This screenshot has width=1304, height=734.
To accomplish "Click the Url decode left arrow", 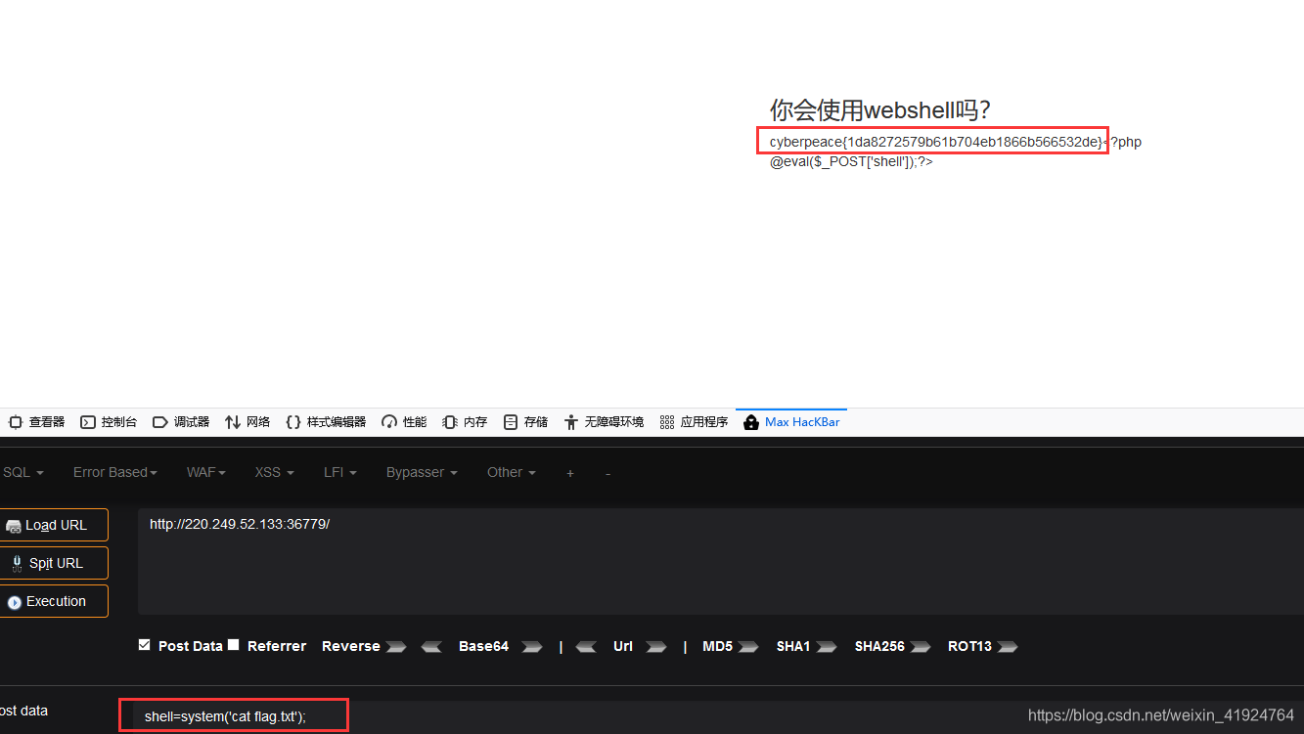I will pyautogui.click(x=586, y=646).
